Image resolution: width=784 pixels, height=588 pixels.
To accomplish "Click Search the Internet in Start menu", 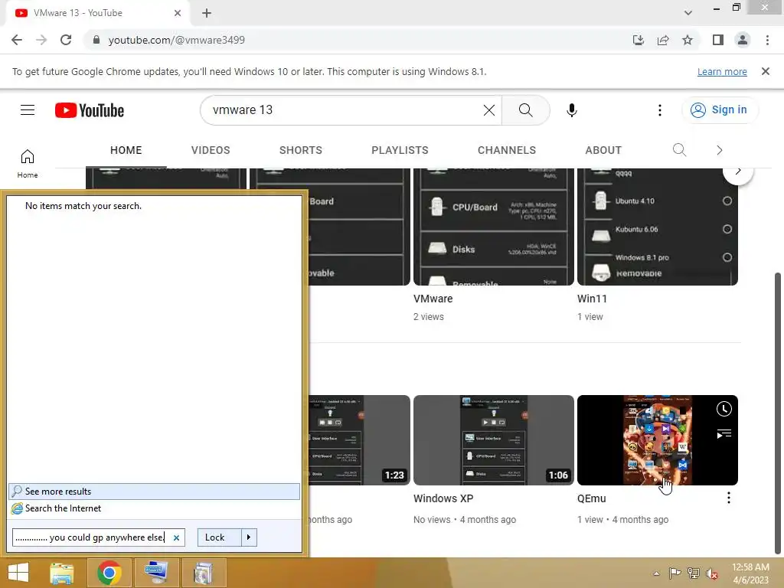I will click(x=154, y=508).
